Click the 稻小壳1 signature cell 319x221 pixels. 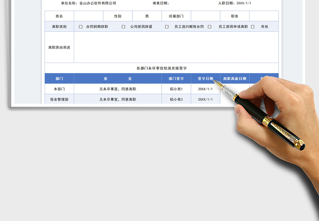[x=176, y=89]
